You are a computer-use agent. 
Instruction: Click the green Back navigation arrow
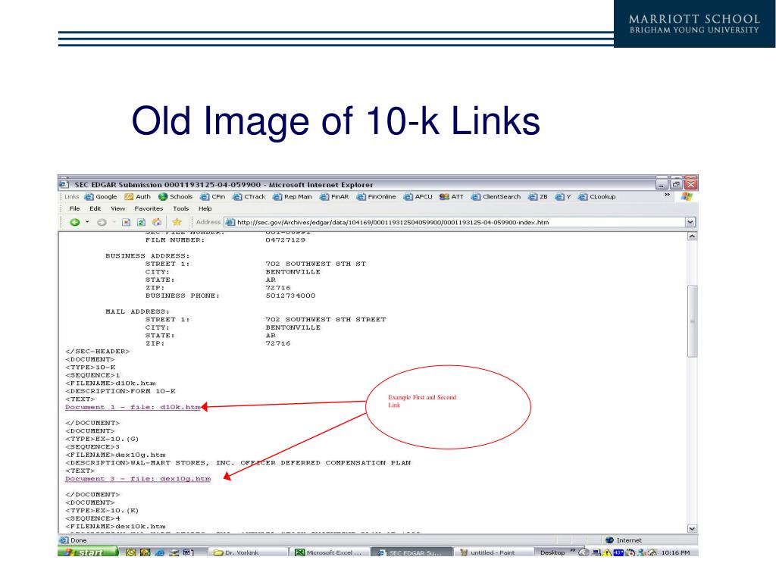pos(75,222)
